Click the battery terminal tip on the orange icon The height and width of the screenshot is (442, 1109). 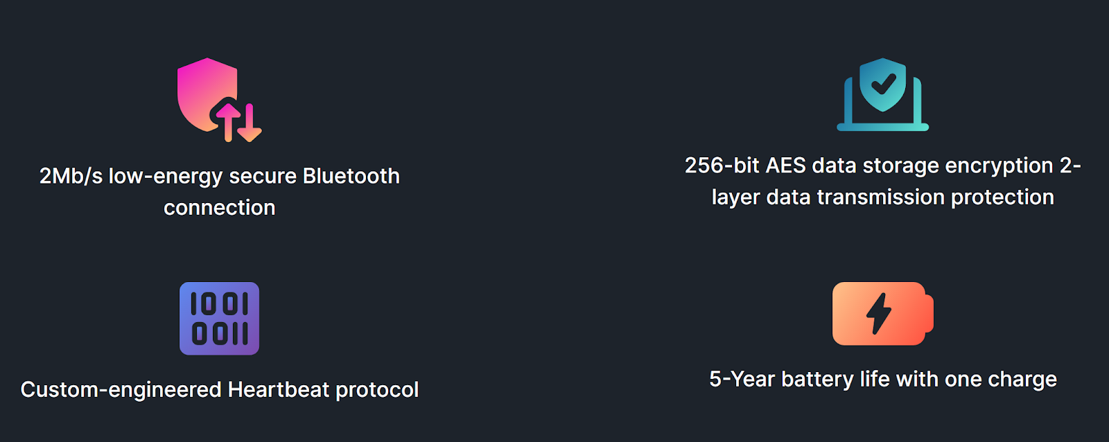click(929, 314)
